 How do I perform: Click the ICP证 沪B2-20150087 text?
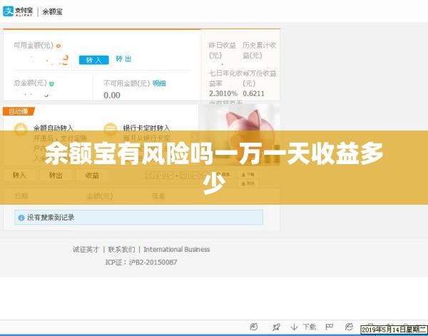point(141,263)
